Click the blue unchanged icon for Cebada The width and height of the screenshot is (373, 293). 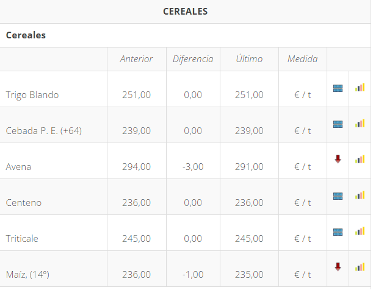point(338,124)
